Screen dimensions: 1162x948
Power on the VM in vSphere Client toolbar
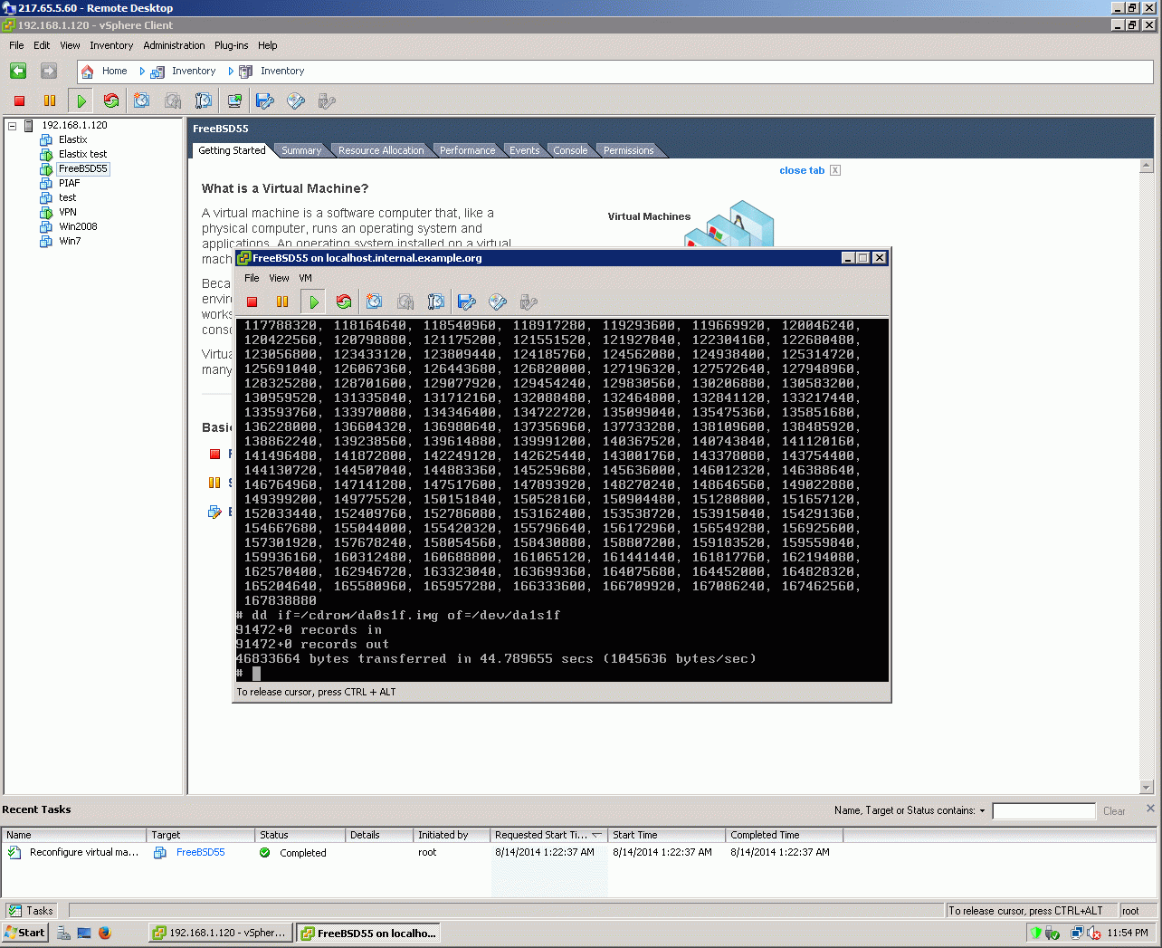pos(81,101)
